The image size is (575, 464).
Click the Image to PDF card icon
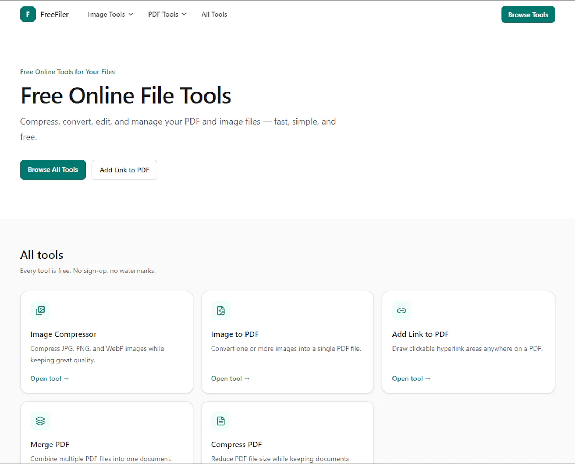tap(221, 310)
